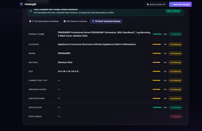Click the Confirmed badge for Product Name
Image resolution: width=202 pixels, height=131 pixels.
click(175, 34)
